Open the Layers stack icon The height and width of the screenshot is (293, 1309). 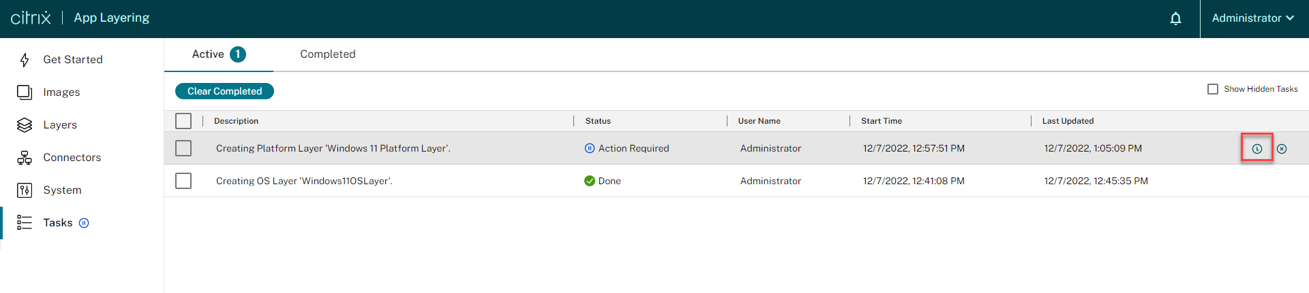(25, 125)
